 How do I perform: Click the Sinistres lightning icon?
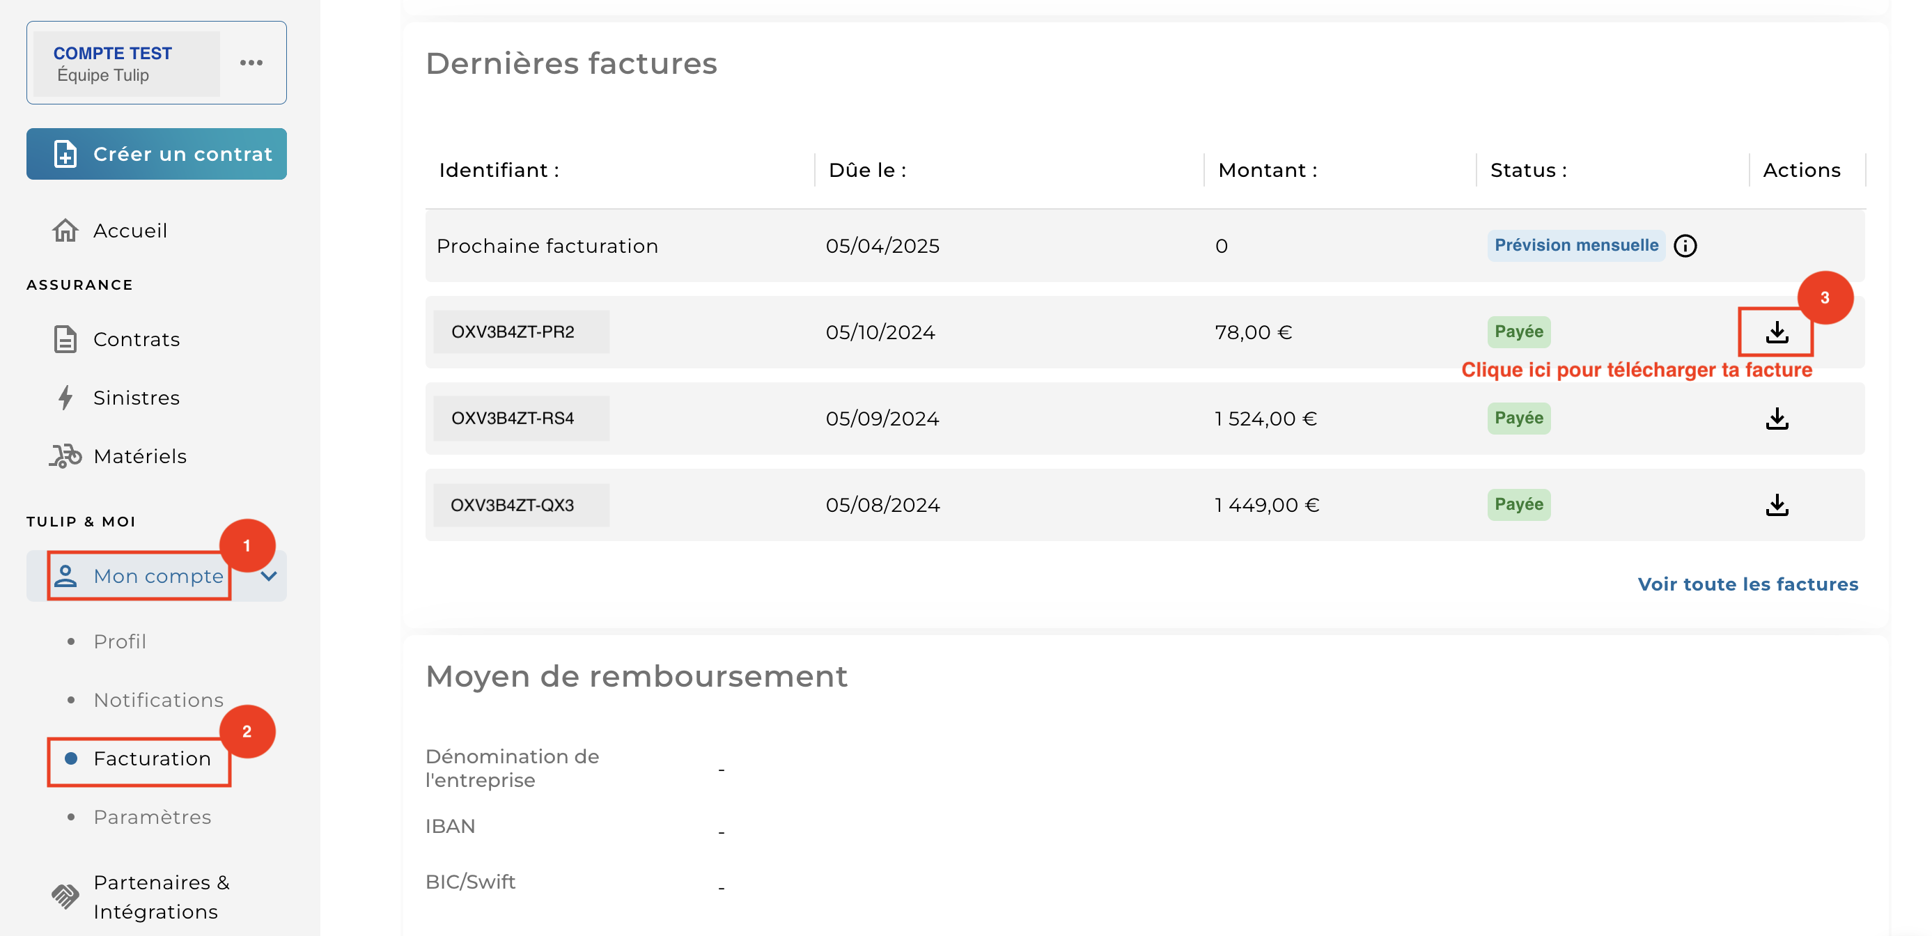coord(65,398)
